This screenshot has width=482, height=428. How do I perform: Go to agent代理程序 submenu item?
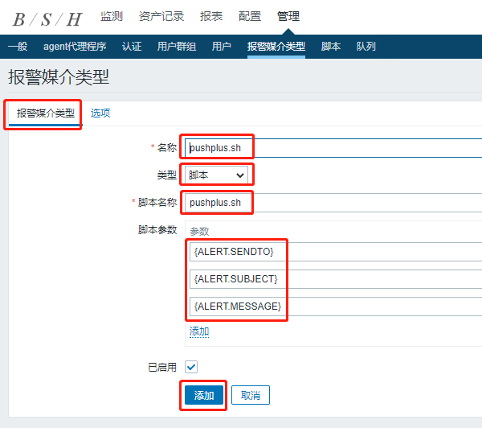coord(75,47)
